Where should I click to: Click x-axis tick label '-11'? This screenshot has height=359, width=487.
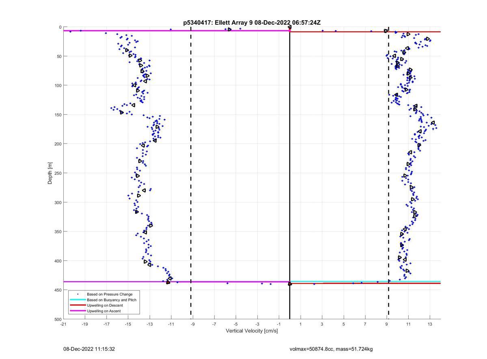point(171,324)
